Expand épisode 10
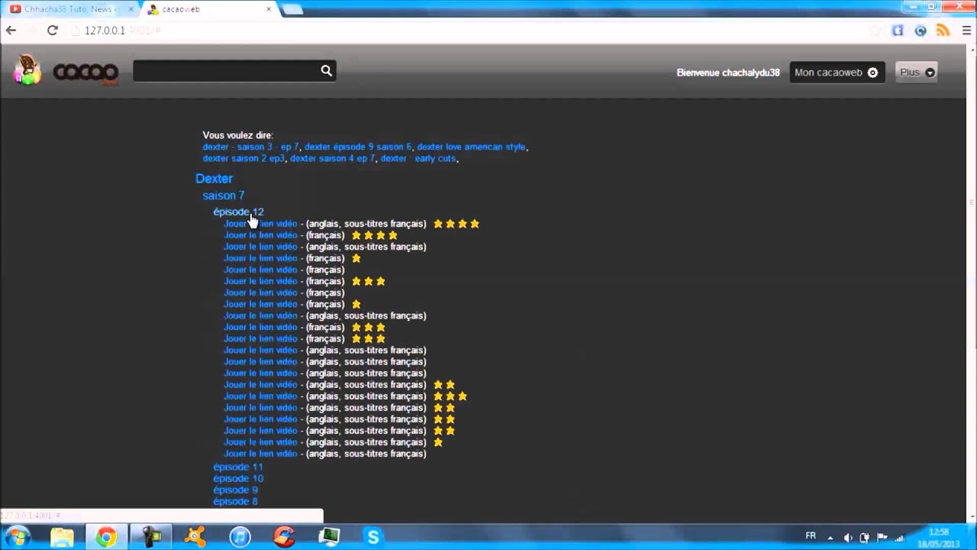The image size is (977, 550). tap(238, 478)
